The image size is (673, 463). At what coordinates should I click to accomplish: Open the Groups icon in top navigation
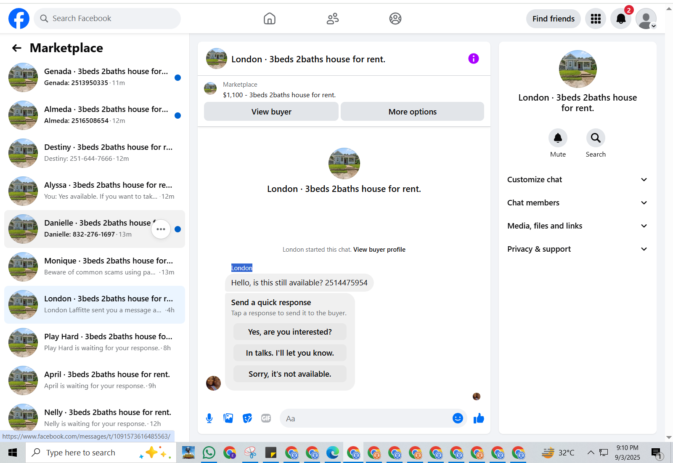pos(395,19)
